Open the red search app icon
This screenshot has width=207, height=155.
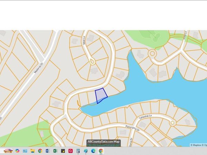pos(70,151)
